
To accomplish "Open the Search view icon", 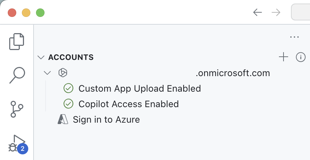I will coord(17,75).
